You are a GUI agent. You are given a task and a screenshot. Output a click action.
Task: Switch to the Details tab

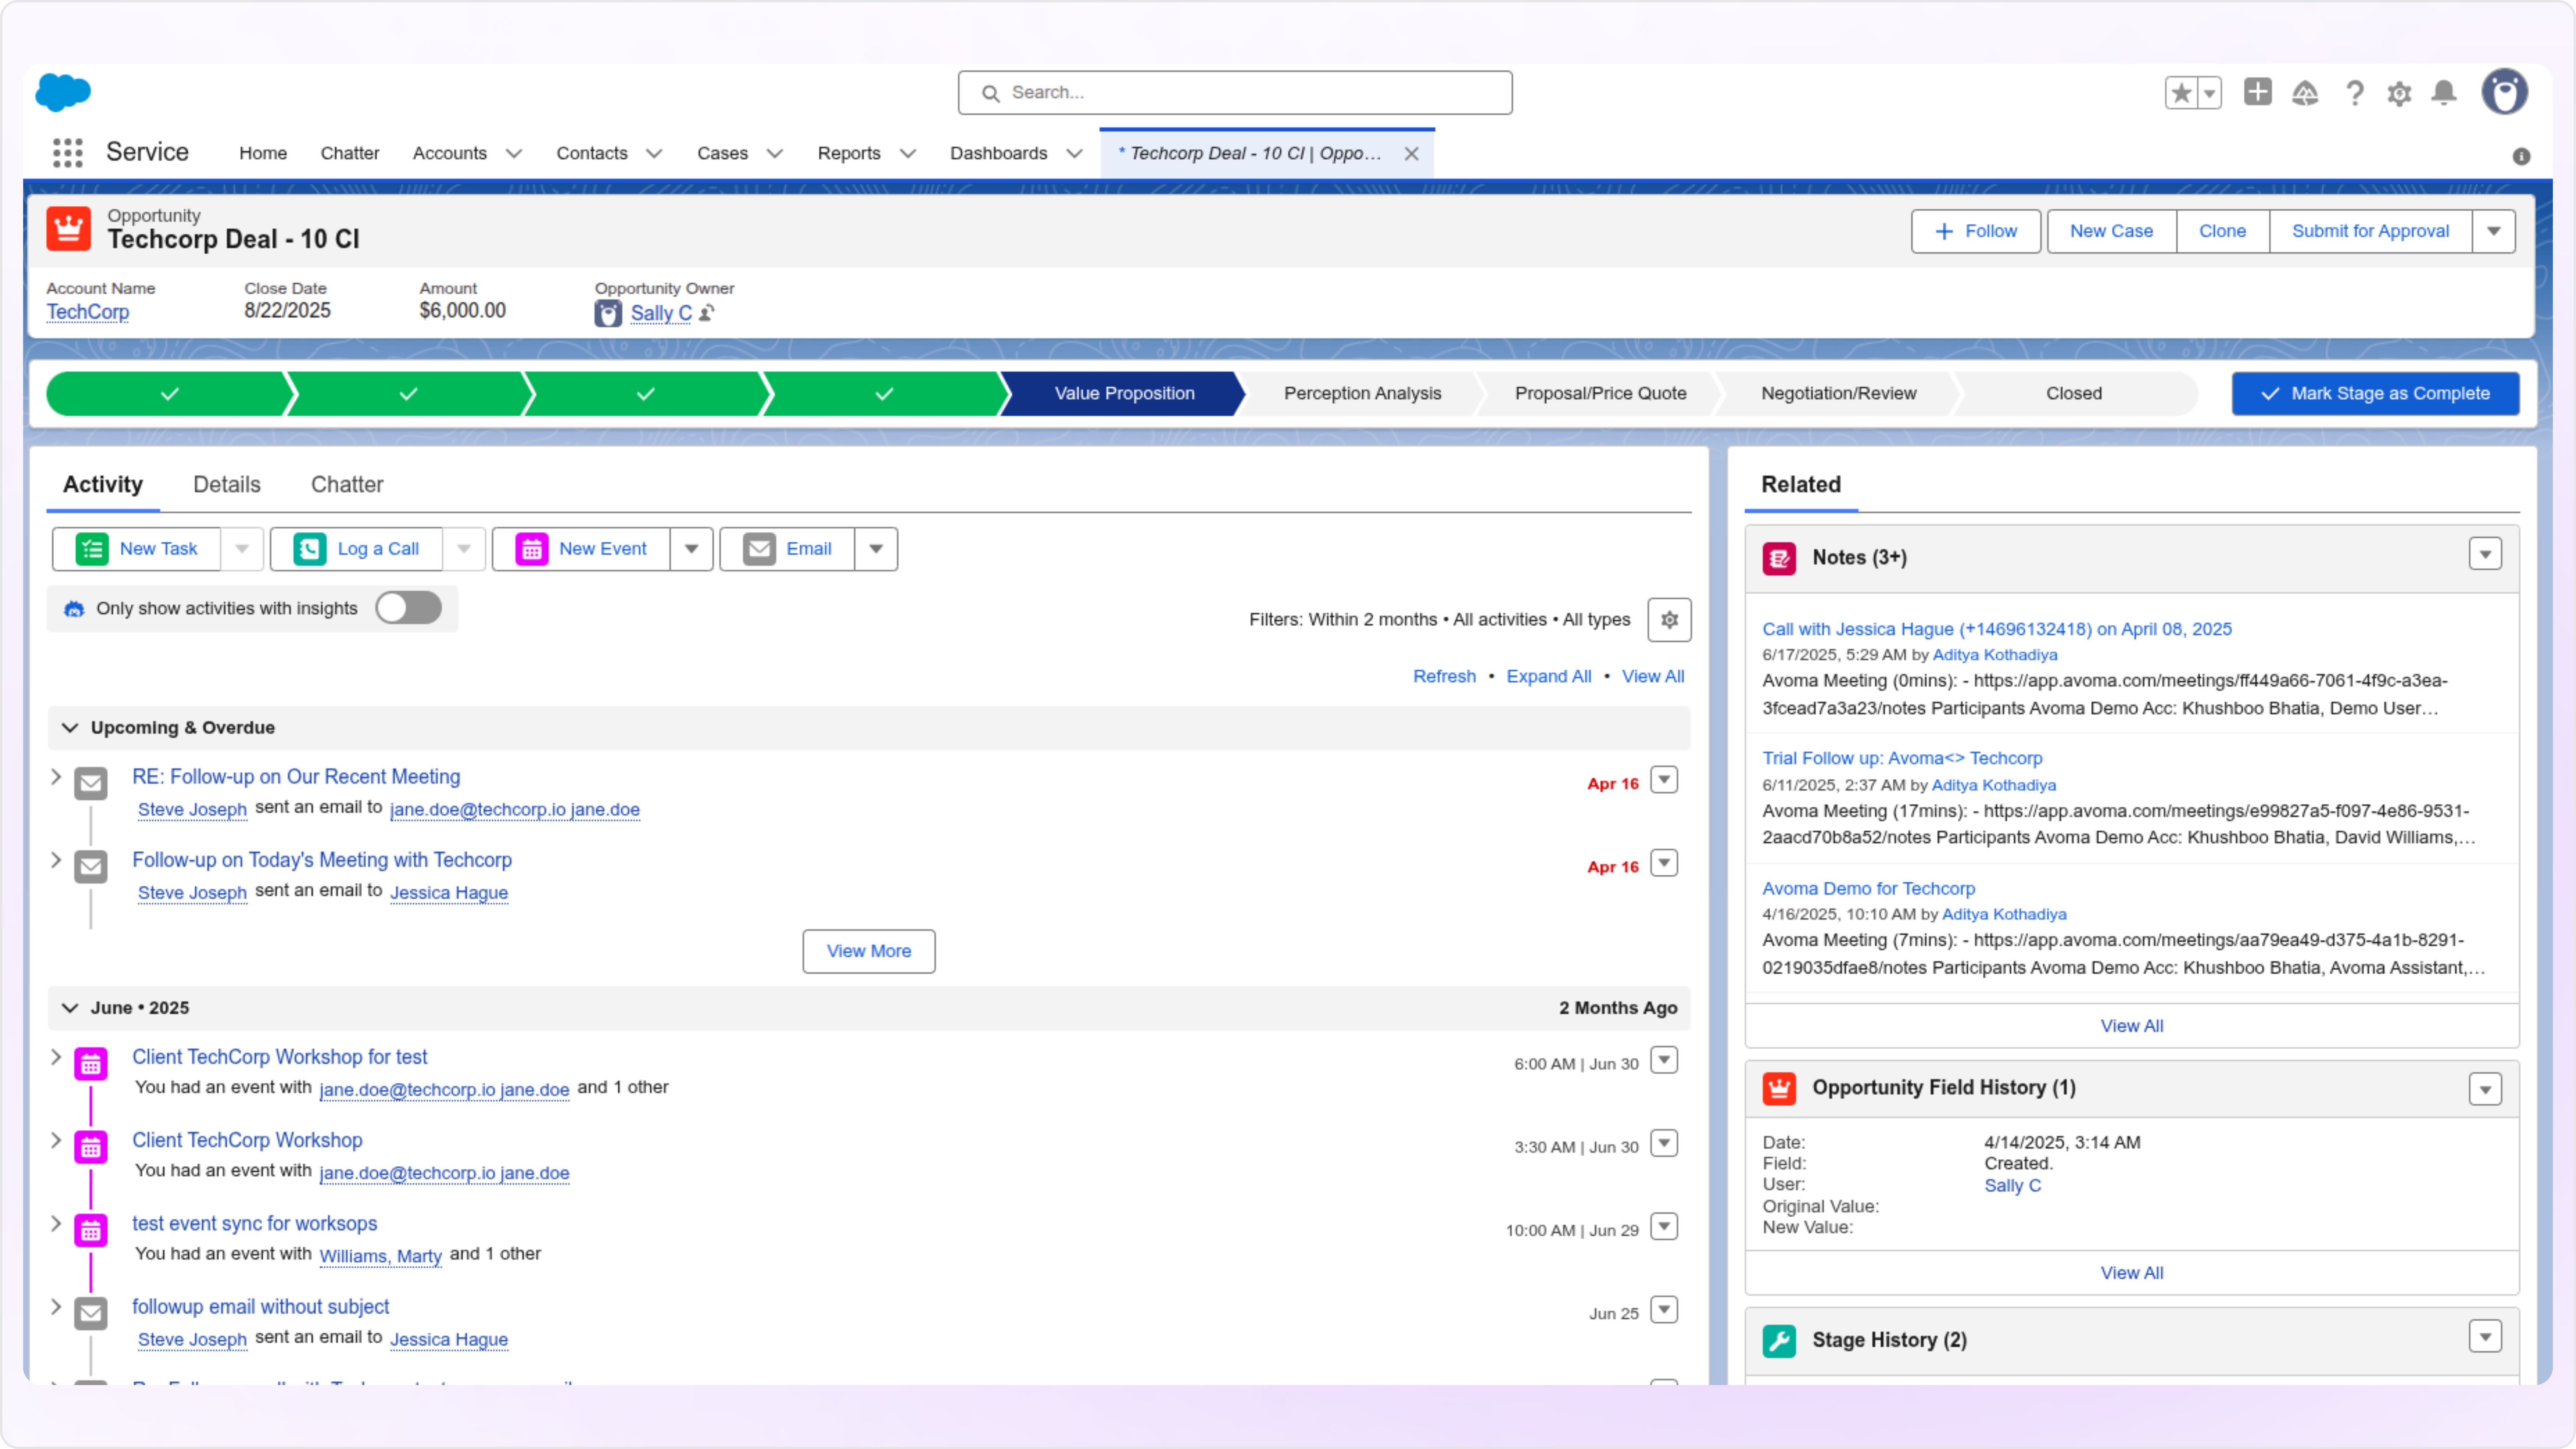[227, 485]
